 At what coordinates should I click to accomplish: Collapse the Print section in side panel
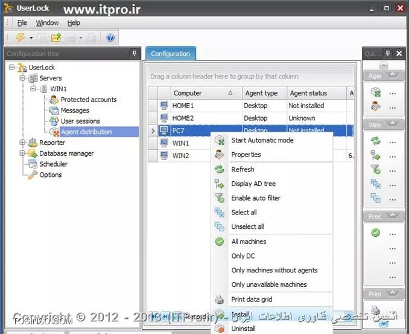pyautogui.click(x=393, y=294)
